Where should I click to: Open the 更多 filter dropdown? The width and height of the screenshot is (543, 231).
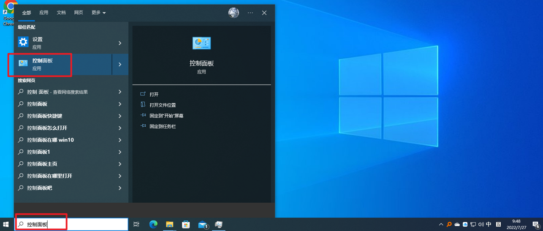pyautogui.click(x=98, y=13)
